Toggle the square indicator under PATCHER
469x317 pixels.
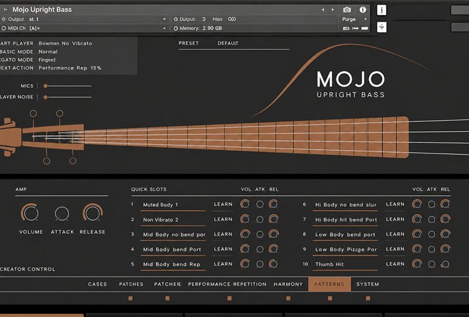tap(168, 298)
